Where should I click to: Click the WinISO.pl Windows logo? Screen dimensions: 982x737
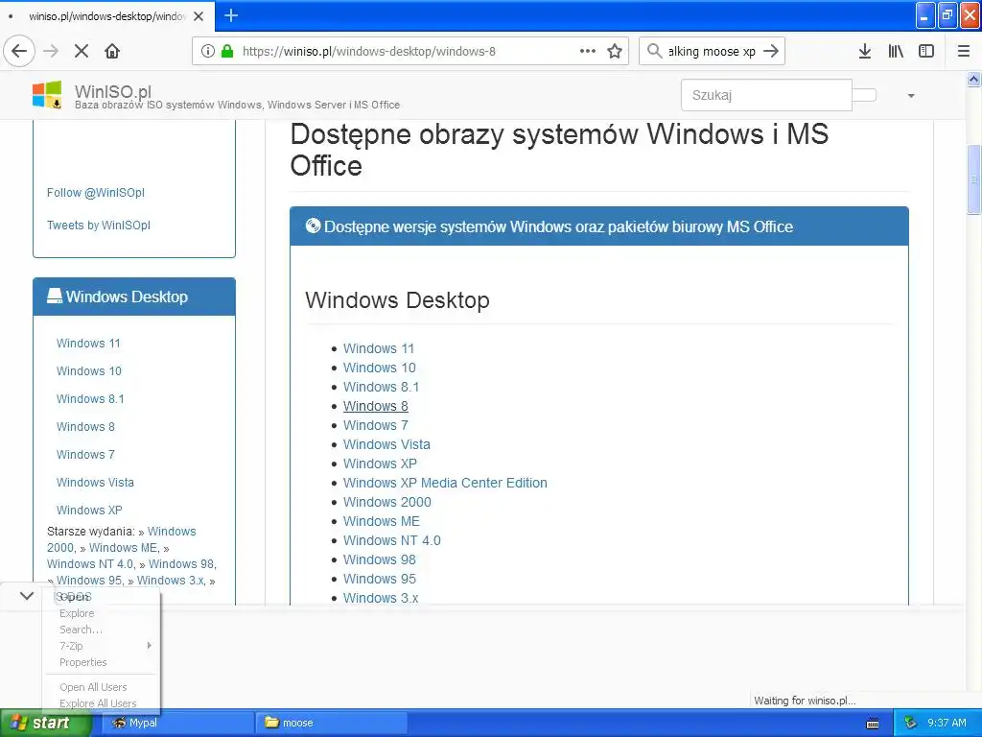pos(48,95)
